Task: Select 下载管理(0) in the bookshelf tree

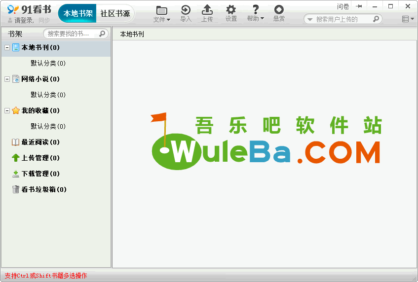Action: 40,174
